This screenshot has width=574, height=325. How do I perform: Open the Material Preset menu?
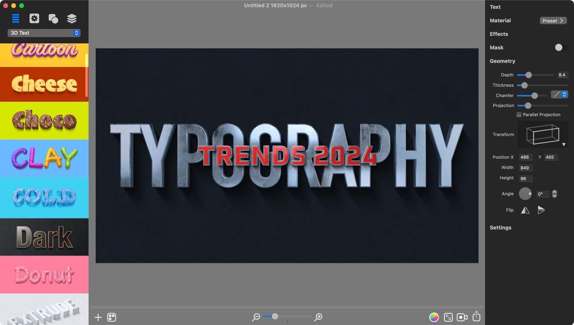[553, 21]
